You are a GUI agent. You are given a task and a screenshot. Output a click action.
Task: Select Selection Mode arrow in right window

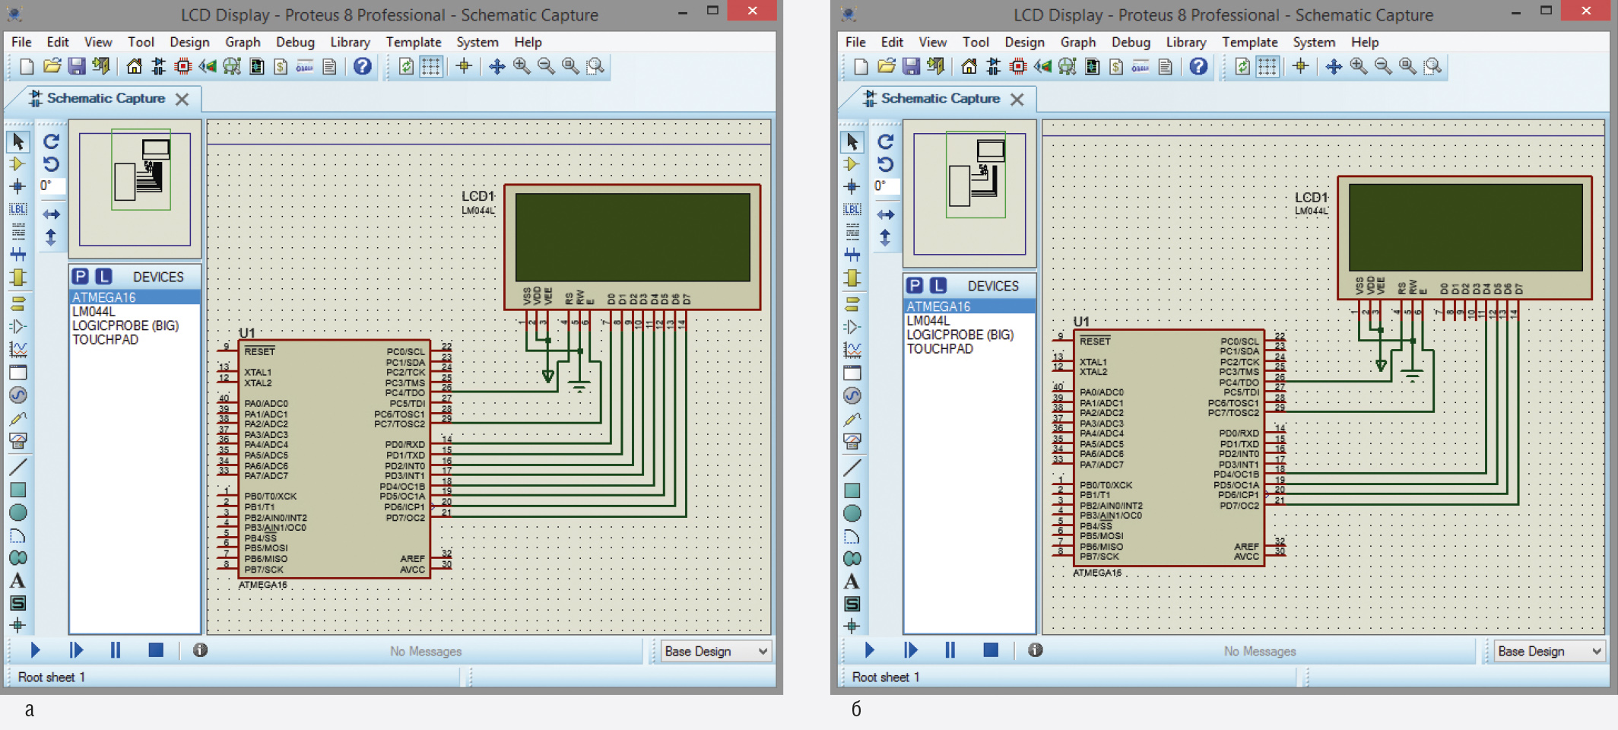[x=852, y=141]
